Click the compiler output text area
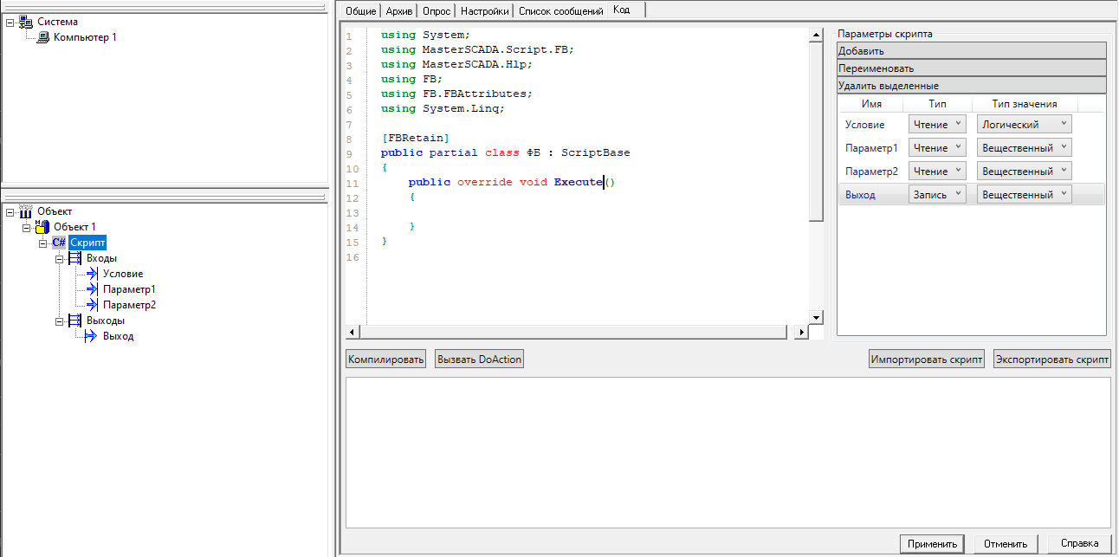The image size is (1119, 557). 728,452
